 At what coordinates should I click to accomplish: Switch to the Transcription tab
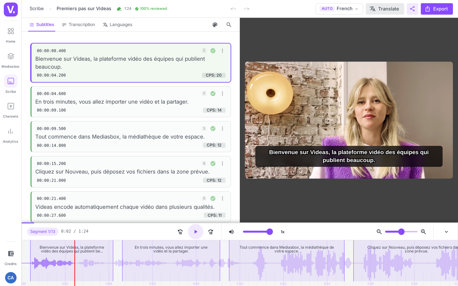coord(78,25)
